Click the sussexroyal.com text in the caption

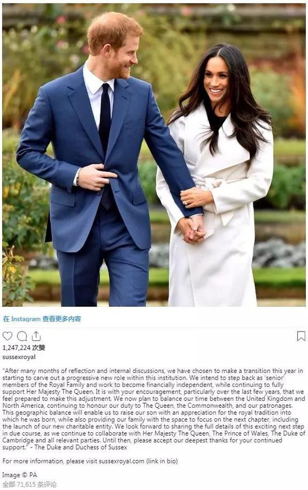coord(122,461)
